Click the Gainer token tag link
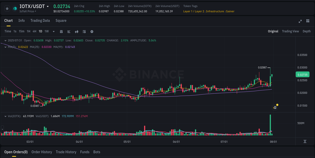 pyautogui.click(x=230, y=11)
